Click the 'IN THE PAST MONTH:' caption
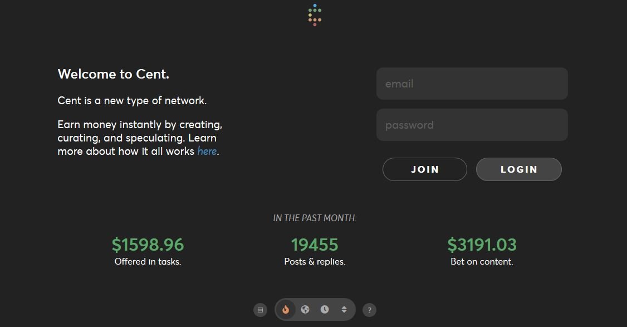Viewport: 627px width, 327px height. click(x=315, y=218)
